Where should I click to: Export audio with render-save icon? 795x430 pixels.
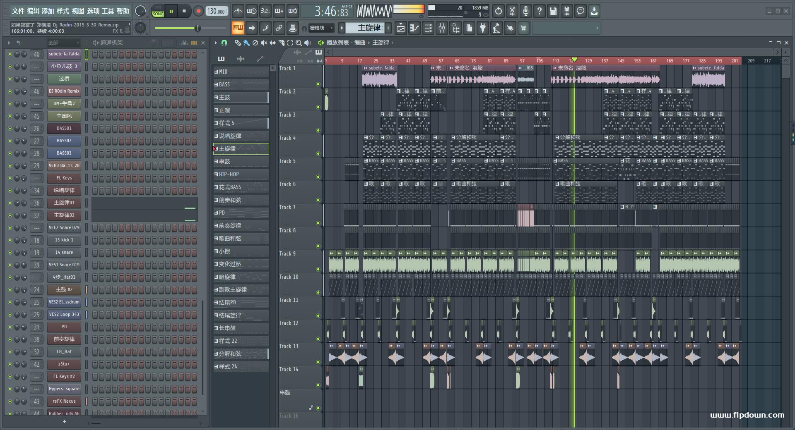coord(567,11)
